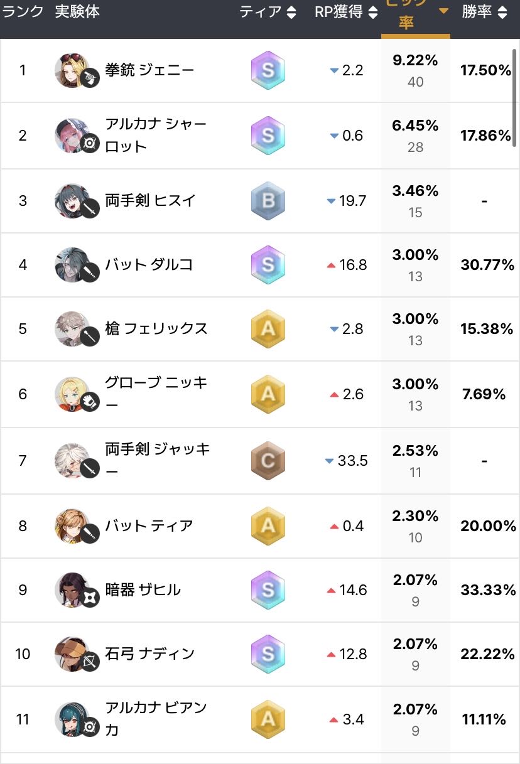
Task: Click the A tier badge for アルカナ ビアンカ
Action: [x=268, y=719]
